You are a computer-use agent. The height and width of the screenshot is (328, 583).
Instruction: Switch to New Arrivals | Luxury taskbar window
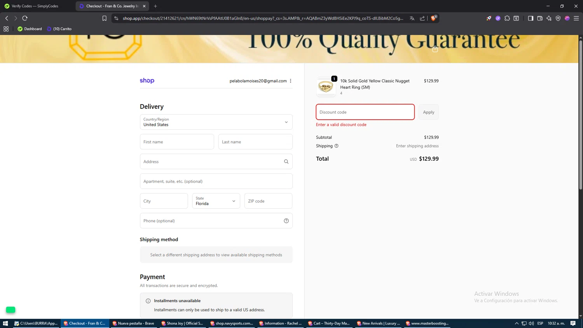[x=378, y=323]
